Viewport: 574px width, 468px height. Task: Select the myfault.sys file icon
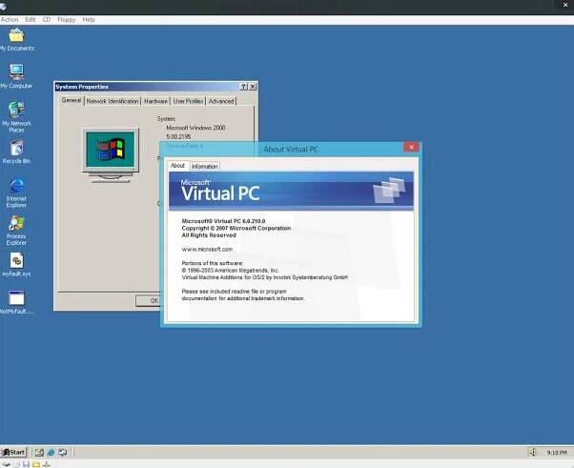pos(16,265)
